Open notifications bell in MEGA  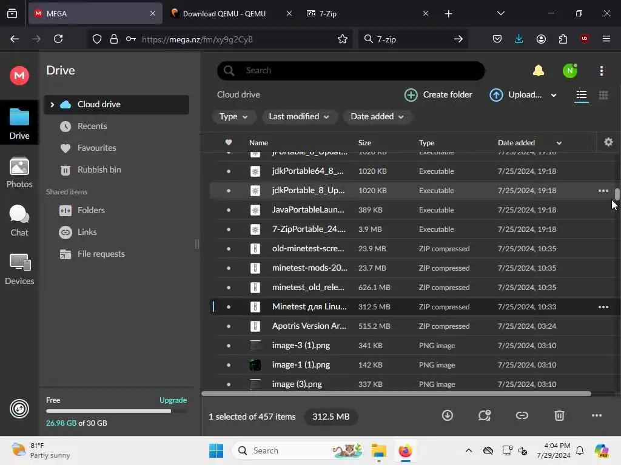click(x=539, y=71)
